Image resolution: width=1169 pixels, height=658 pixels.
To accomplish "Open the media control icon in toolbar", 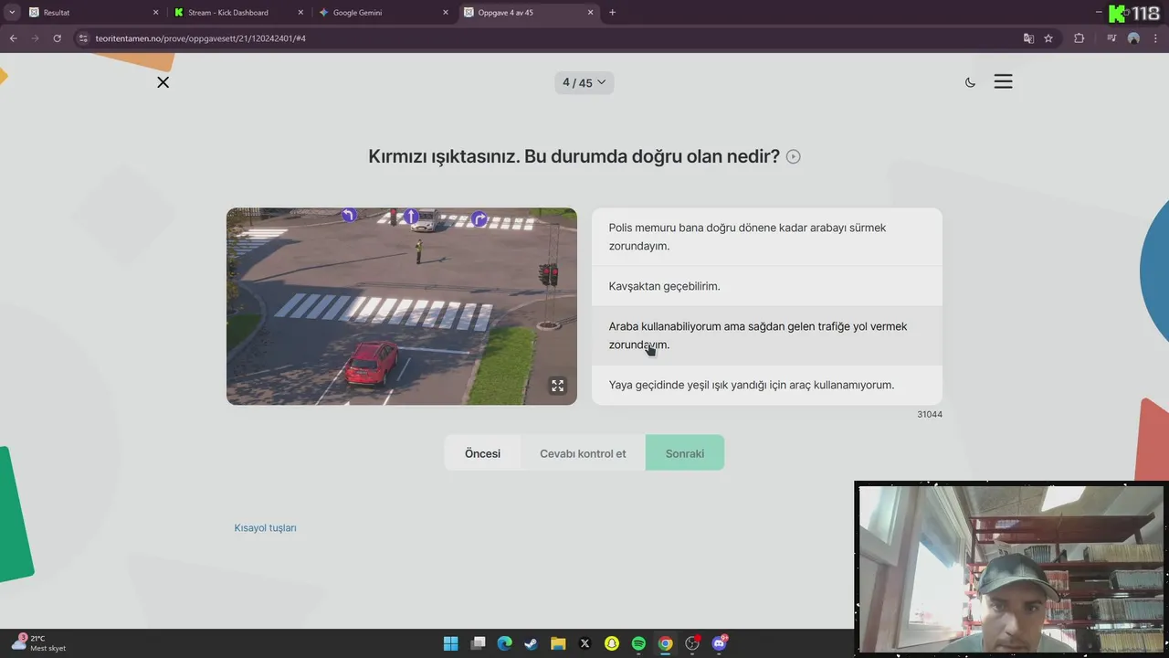I will pos(1111,38).
